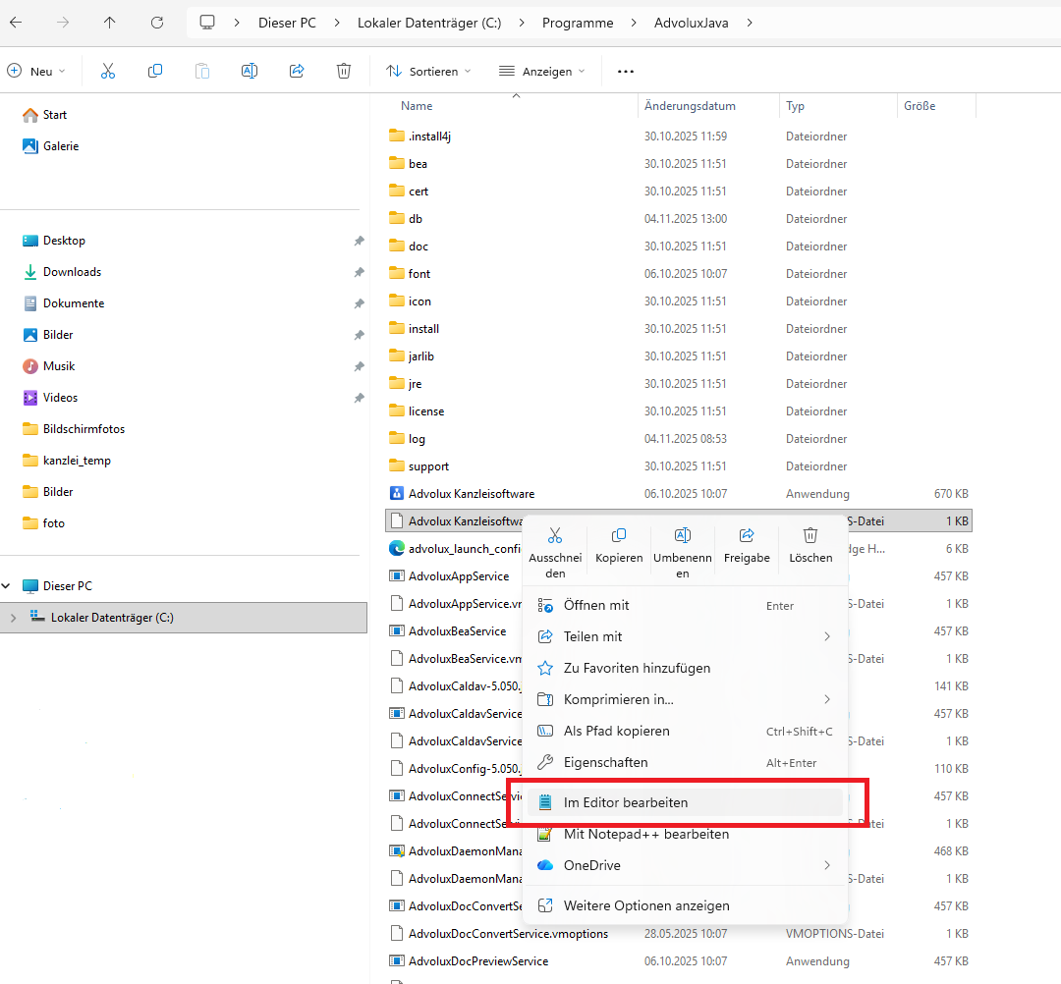This screenshot has height=984, width=1061.
Task: Open Downloads in the sidebar
Action: [72, 272]
